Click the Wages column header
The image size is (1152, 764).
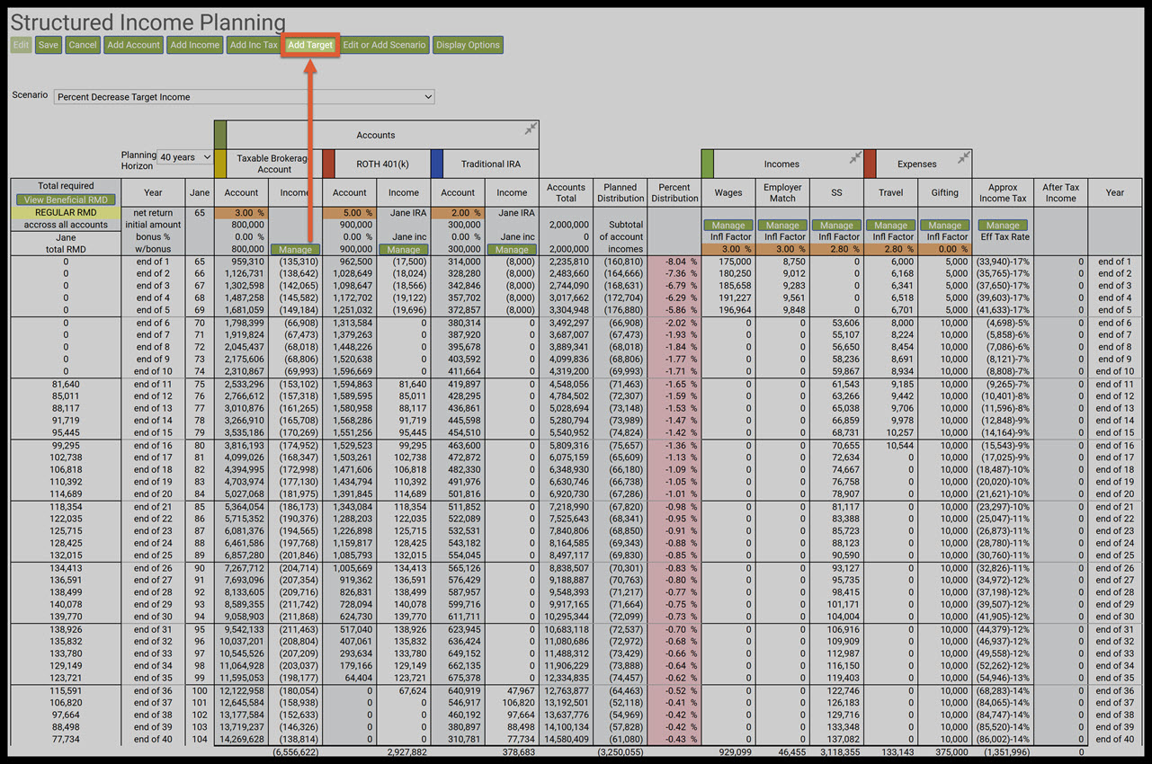coord(728,192)
